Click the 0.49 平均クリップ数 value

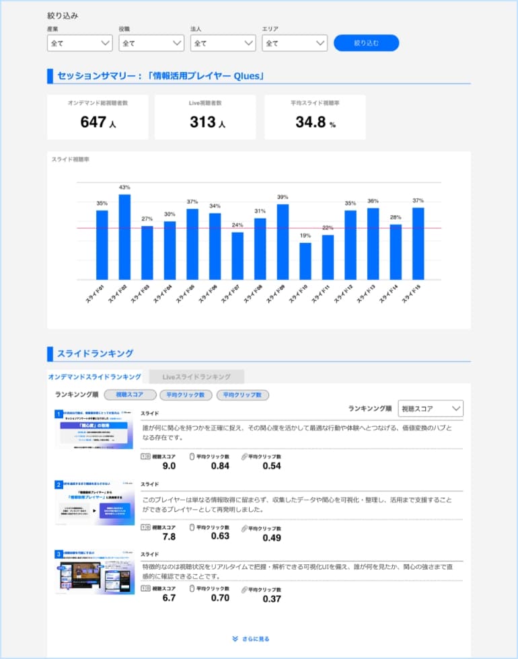tap(272, 537)
